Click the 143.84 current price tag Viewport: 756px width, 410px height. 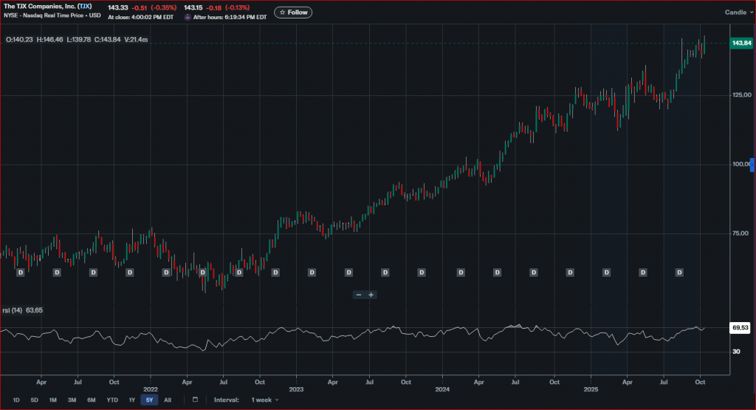pyautogui.click(x=740, y=44)
